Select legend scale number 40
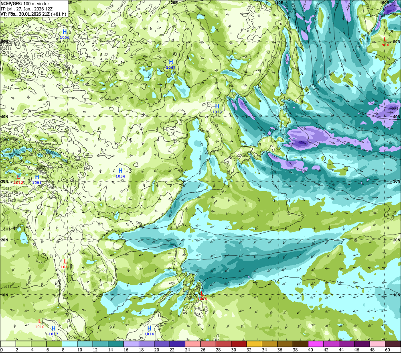The height and width of the screenshot is (353, 401). click(310, 350)
